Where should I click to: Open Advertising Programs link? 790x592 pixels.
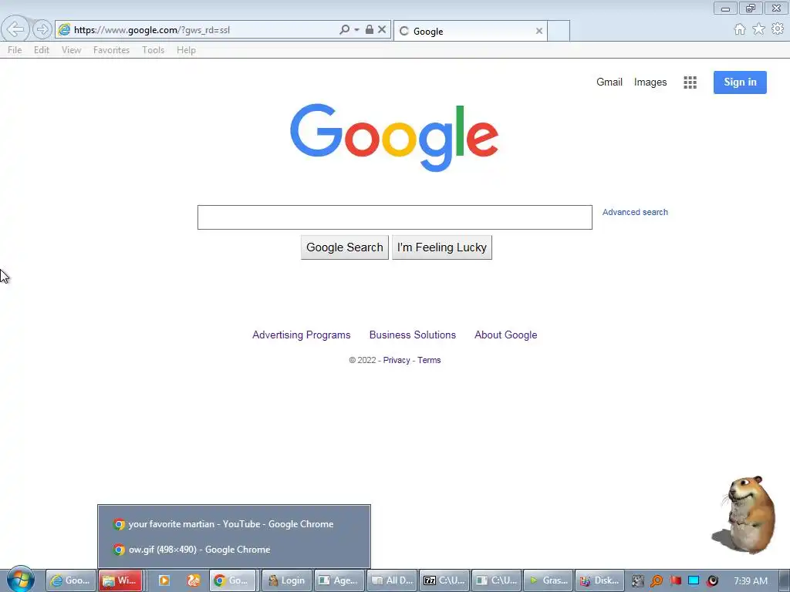(x=302, y=335)
